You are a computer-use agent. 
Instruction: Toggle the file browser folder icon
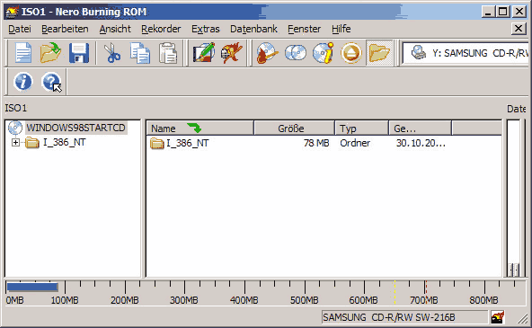tap(379, 53)
